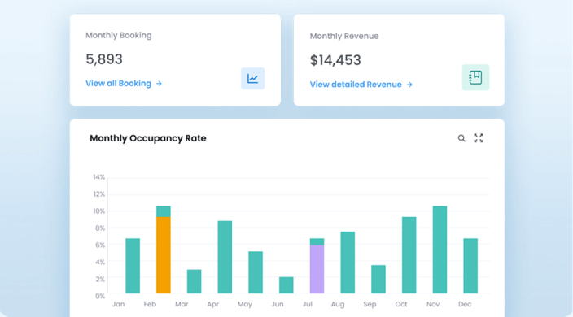Expand the occupancy chart to fullscreen
This screenshot has height=317, width=573.
(479, 138)
